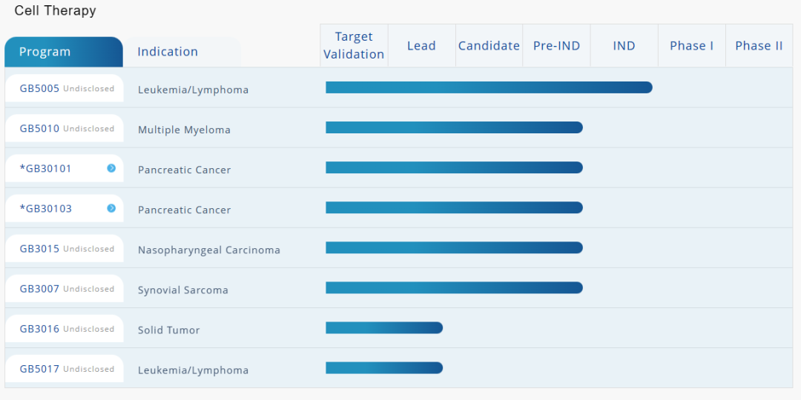
Task: Select the Synovial Sarcoma indication text
Action: point(183,290)
